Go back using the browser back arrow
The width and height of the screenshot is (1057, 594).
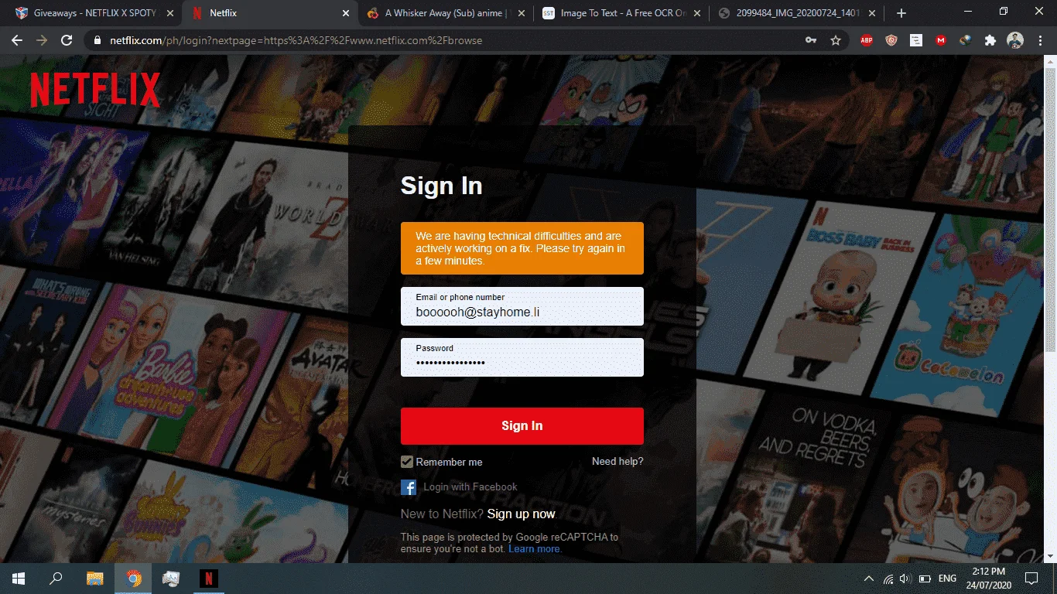tap(16, 40)
